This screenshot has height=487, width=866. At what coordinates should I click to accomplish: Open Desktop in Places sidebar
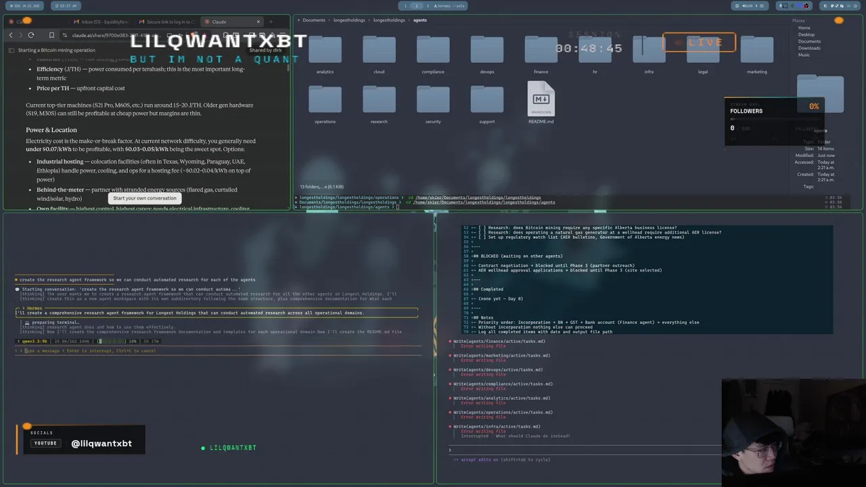806,34
